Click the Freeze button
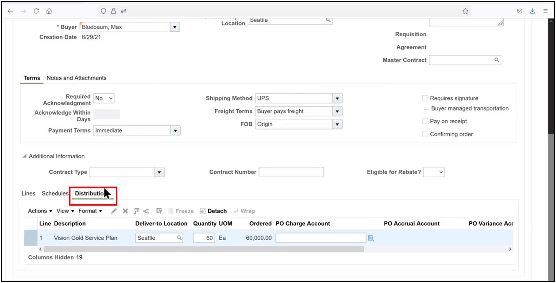This screenshot has height=283, width=556. click(181, 211)
